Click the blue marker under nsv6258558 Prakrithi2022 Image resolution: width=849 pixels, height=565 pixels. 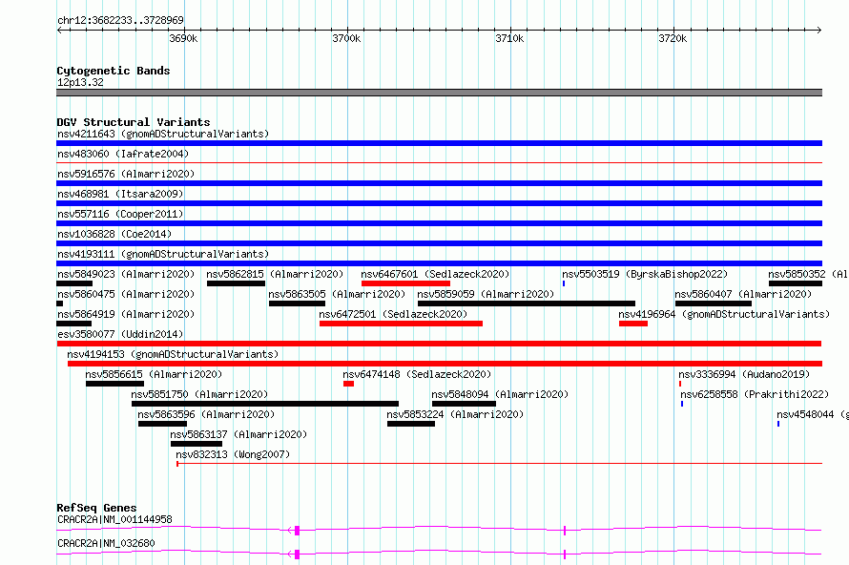[682, 404]
